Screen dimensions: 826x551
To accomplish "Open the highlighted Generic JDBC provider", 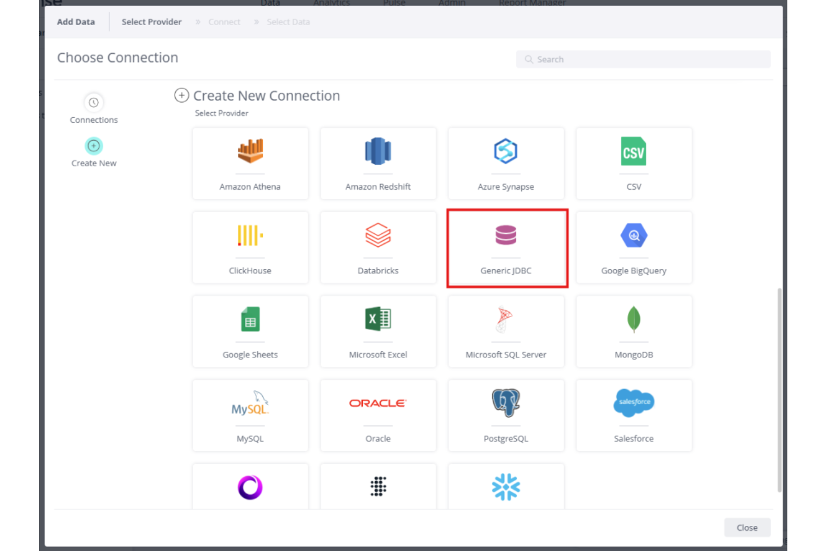I will click(x=506, y=247).
